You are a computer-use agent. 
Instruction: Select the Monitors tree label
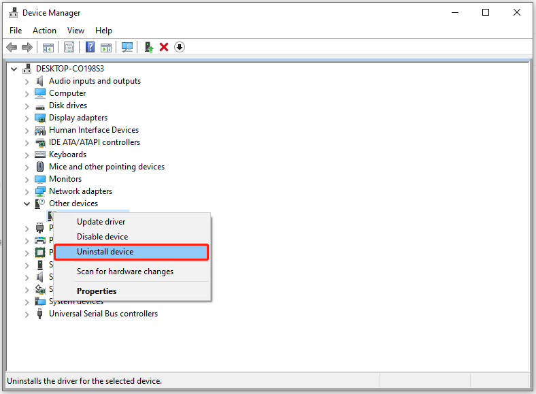pos(65,179)
